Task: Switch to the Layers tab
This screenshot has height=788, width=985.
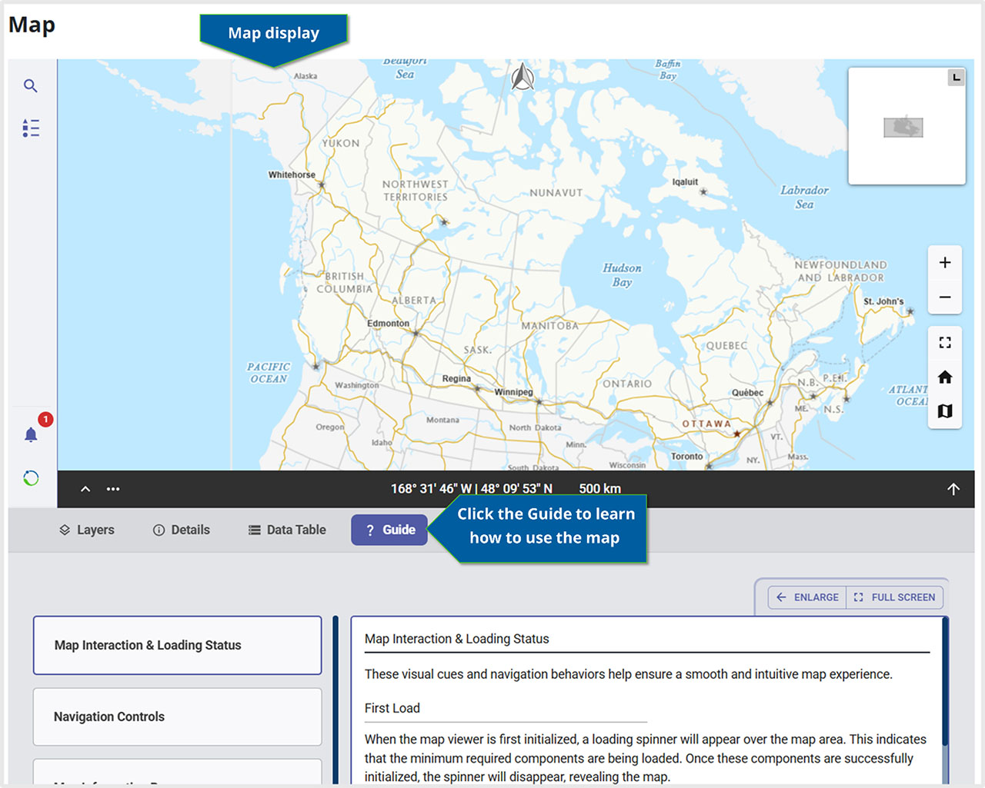Action: pos(87,530)
